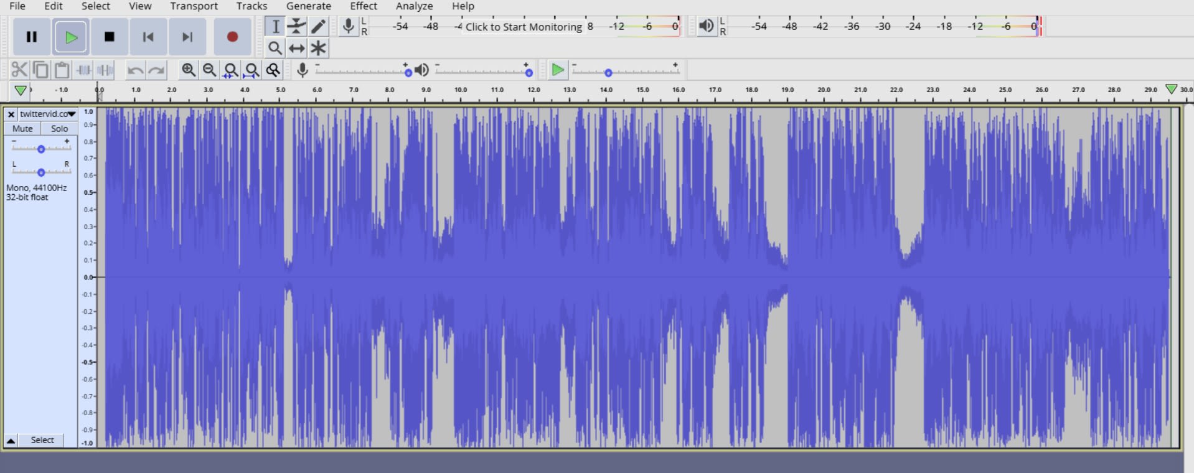Click the track Select button
The width and height of the screenshot is (1194, 473).
[42, 440]
